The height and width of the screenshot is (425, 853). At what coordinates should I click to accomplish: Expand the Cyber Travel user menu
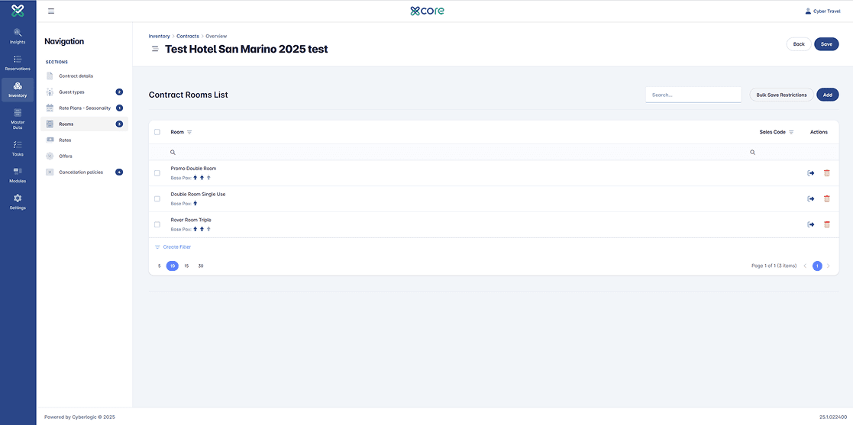tap(822, 11)
